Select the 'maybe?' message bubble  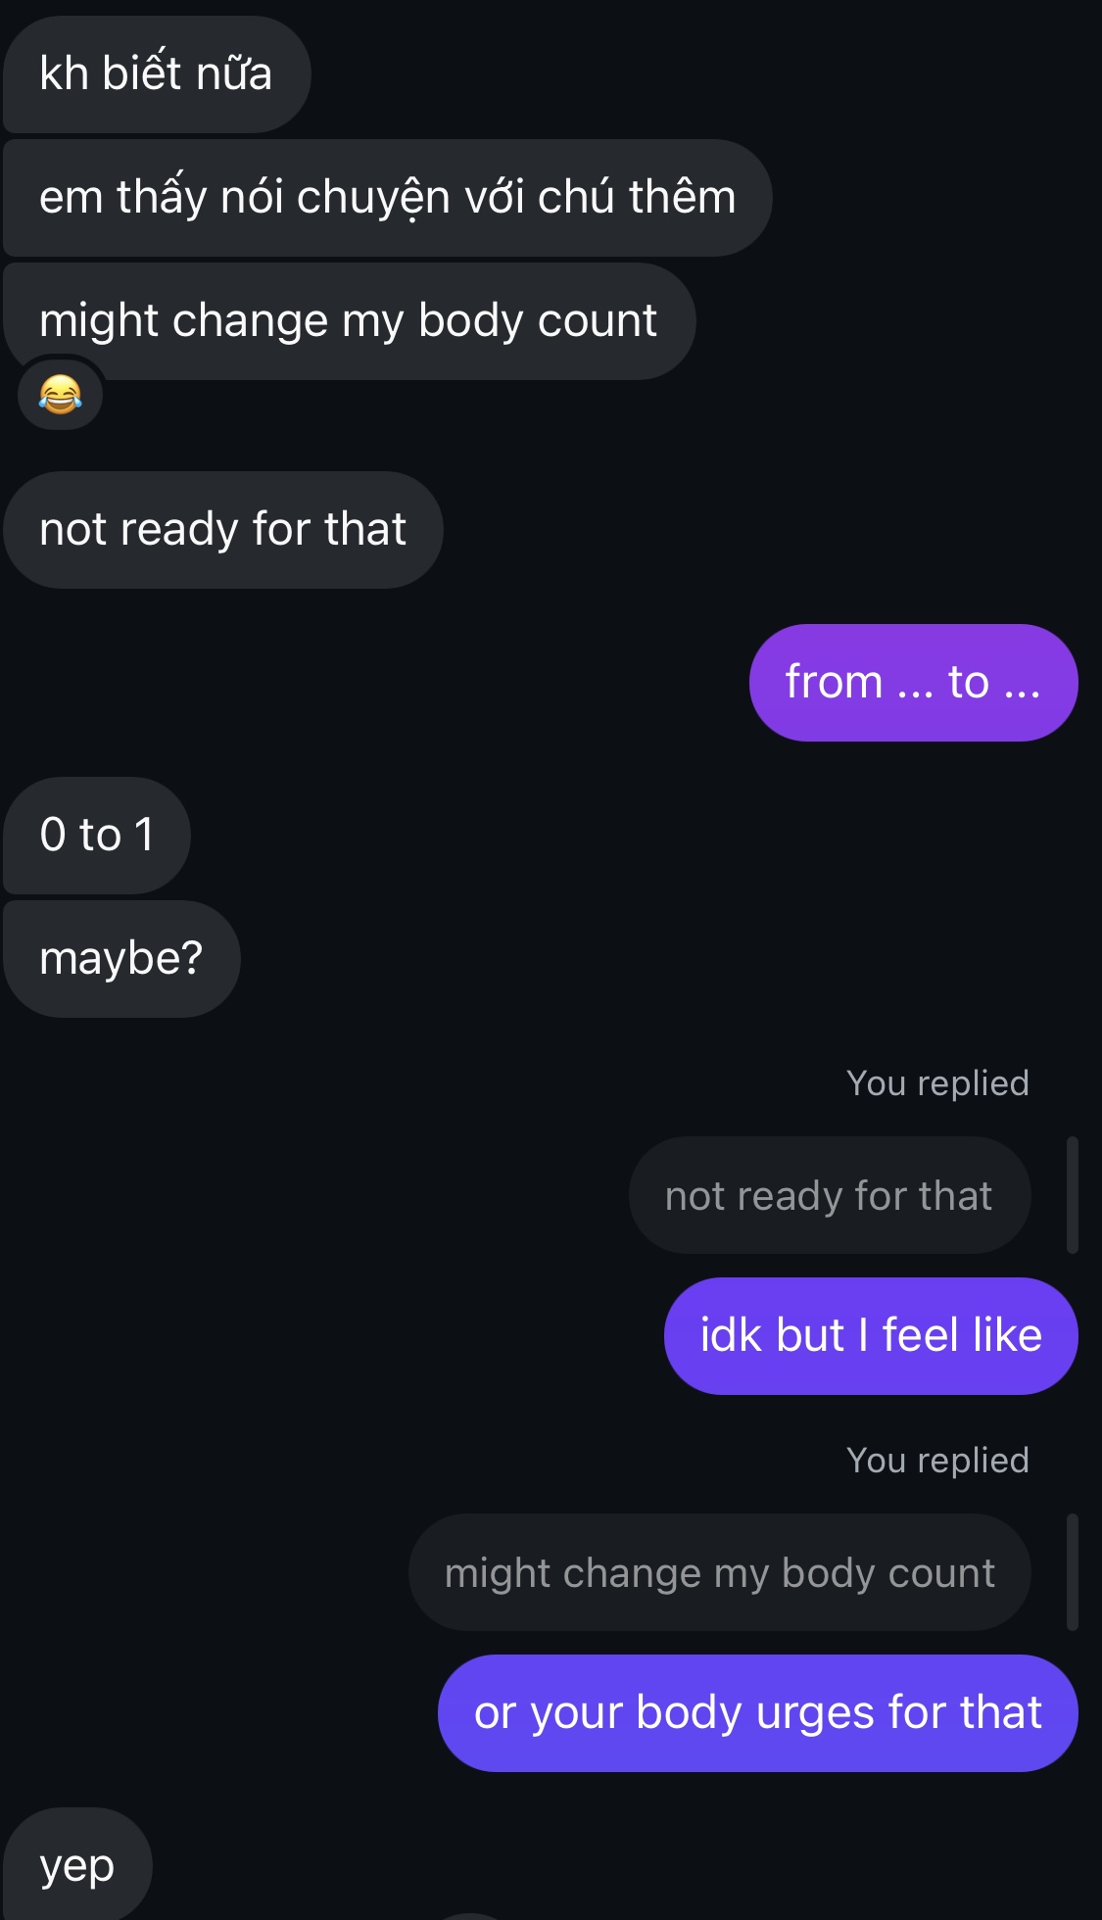pyautogui.click(x=121, y=959)
